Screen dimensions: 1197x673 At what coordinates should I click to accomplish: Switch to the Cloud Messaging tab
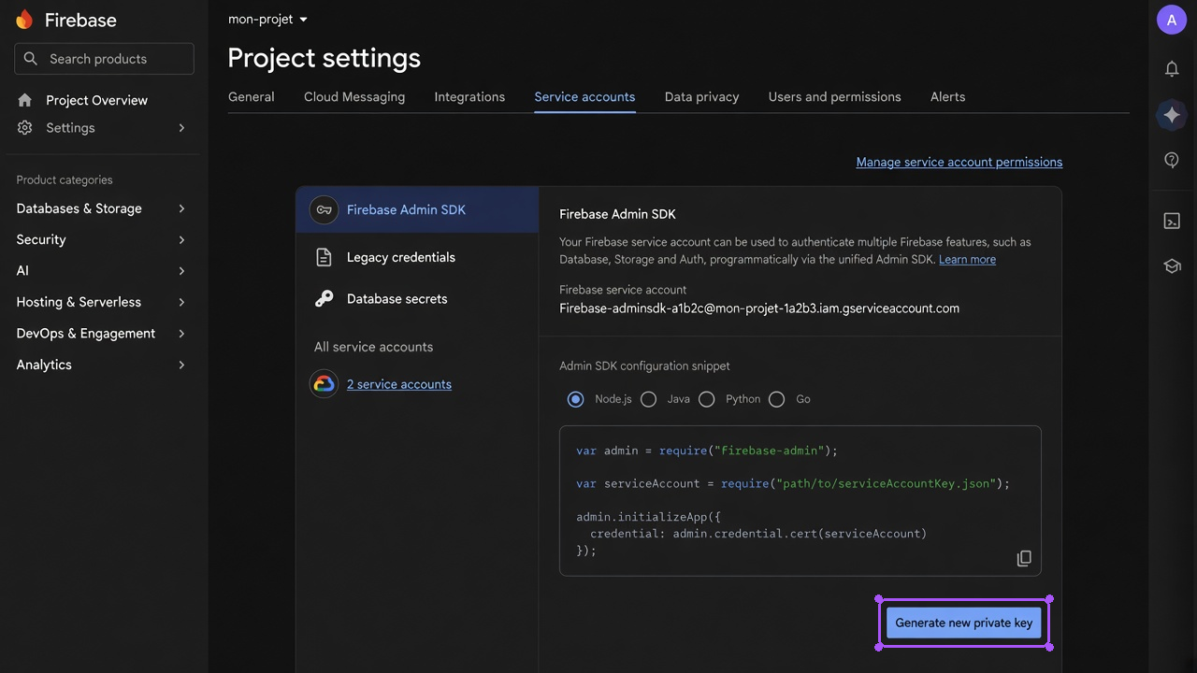tap(354, 97)
